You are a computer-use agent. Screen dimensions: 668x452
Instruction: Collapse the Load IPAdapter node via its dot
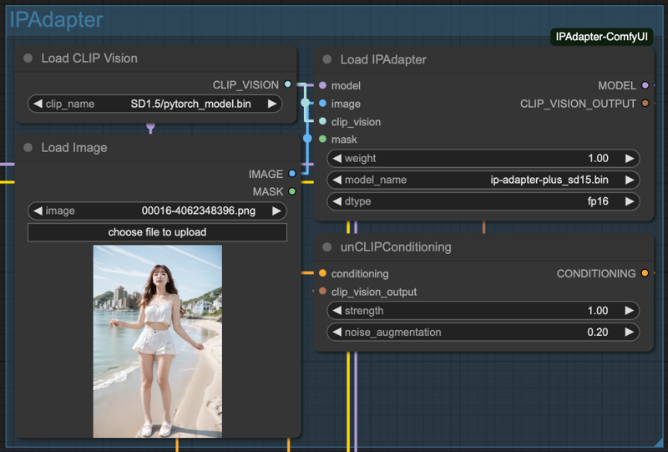pos(327,59)
